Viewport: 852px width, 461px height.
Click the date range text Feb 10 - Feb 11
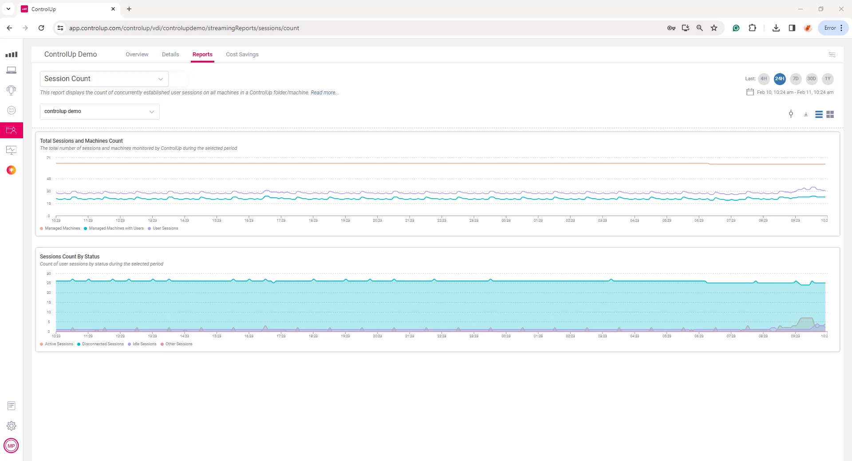pos(795,92)
